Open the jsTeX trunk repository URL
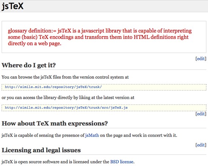 click(x=53, y=87)
